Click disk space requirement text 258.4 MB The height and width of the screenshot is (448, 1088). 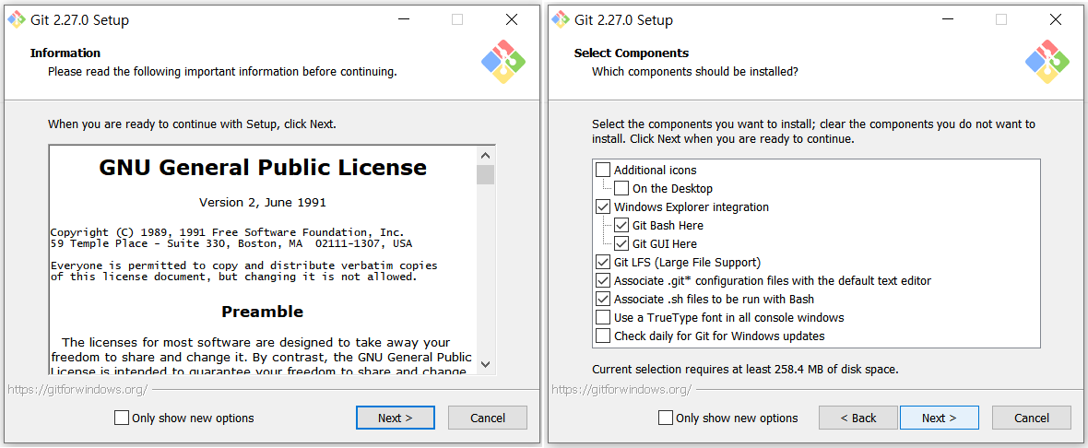(x=745, y=370)
